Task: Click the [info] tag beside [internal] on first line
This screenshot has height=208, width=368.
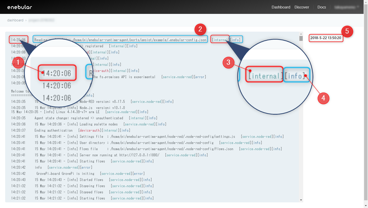Action: (x=236, y=39)
